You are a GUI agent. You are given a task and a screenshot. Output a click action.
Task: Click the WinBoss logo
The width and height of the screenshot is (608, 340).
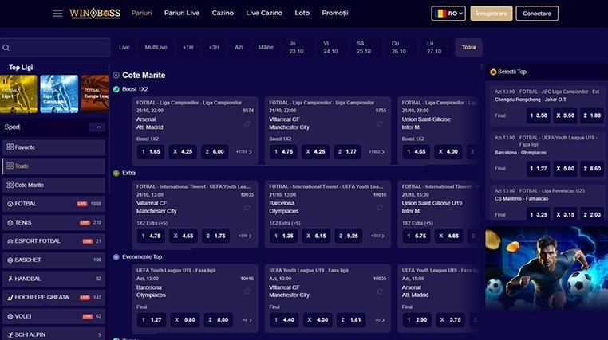click(95, 14)
